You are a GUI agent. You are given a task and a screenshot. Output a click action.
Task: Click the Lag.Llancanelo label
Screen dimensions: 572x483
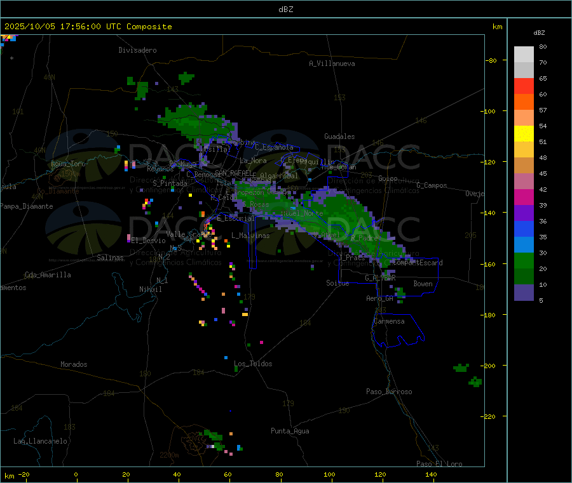40,441
